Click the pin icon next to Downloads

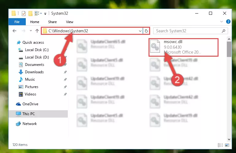tap(65, 72)
